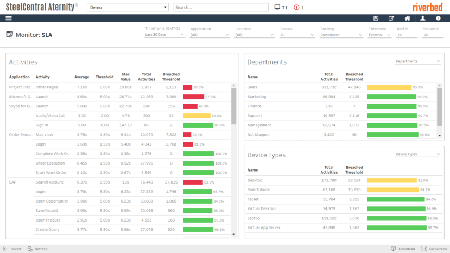Click the Start Work Order activity
Screen dimensions: 450x253
[x=51, y=173]
